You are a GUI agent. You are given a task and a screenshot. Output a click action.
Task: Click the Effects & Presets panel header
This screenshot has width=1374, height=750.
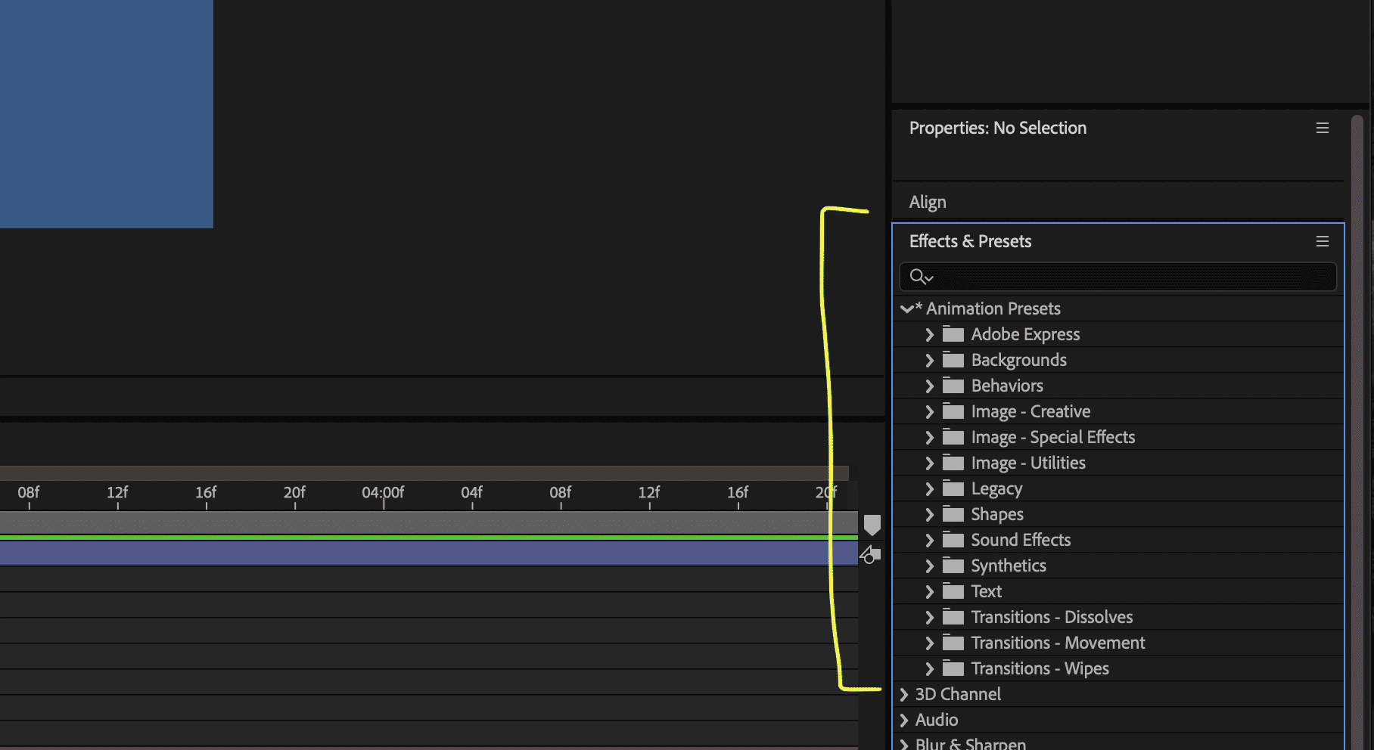click(971, 241)
